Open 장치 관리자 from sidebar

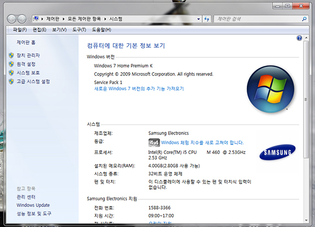pos(28,55)
